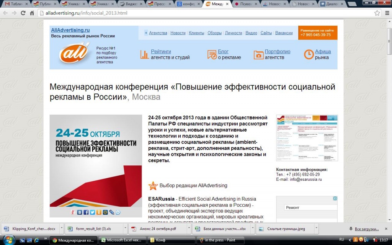The width and height of the screenshot is (392, 245).
Task: Open the Клиенты menu link
Action: [196, 33]
